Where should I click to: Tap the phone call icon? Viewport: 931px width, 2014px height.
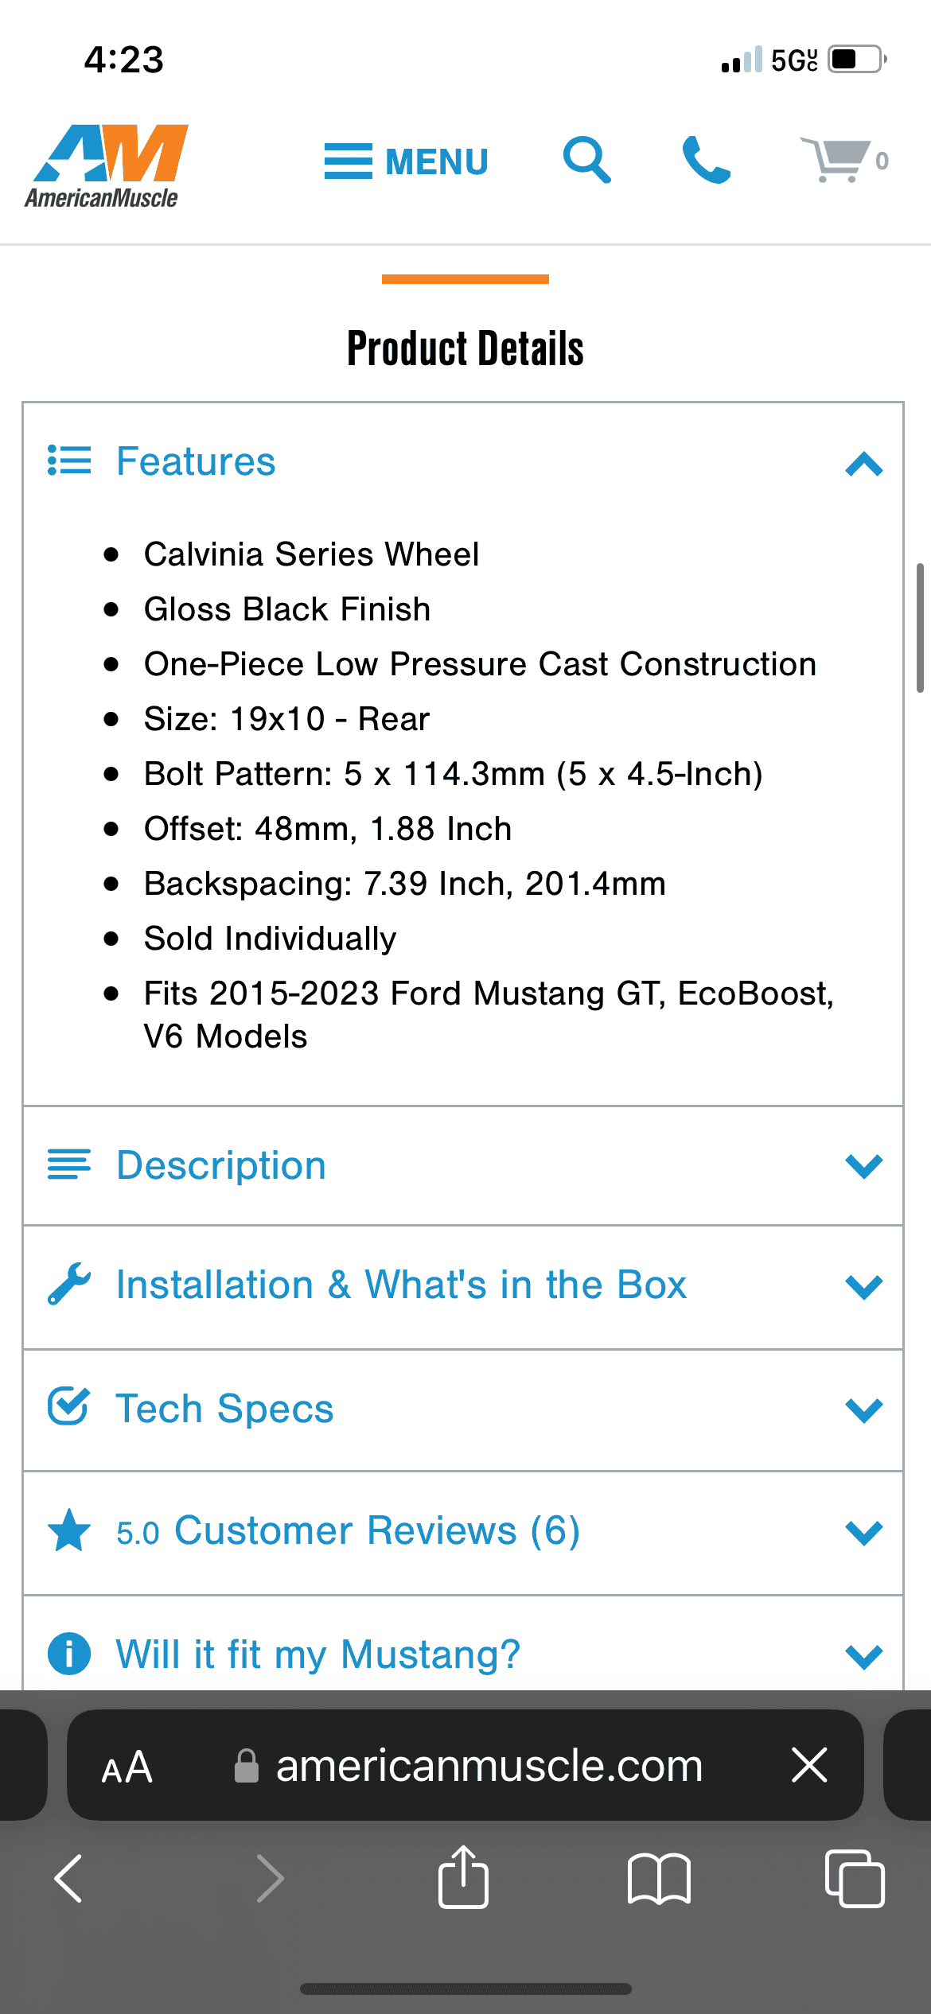(706, 160)
